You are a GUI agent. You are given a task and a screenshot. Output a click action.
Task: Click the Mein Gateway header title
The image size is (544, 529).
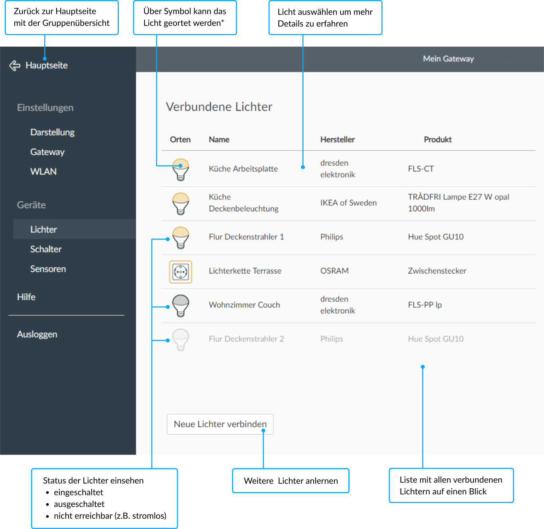448,59
